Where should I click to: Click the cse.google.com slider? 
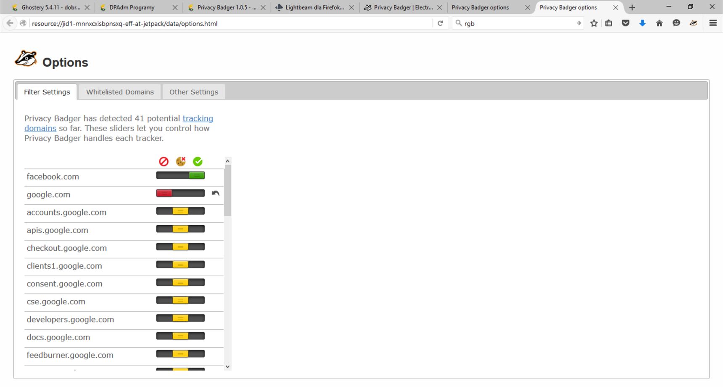180,300
